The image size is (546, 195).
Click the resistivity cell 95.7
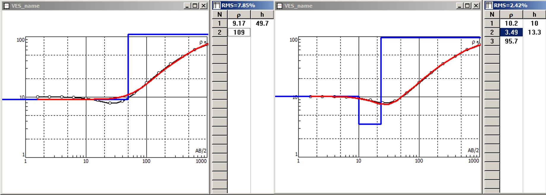pyautogui.click(x=511, y=41)
